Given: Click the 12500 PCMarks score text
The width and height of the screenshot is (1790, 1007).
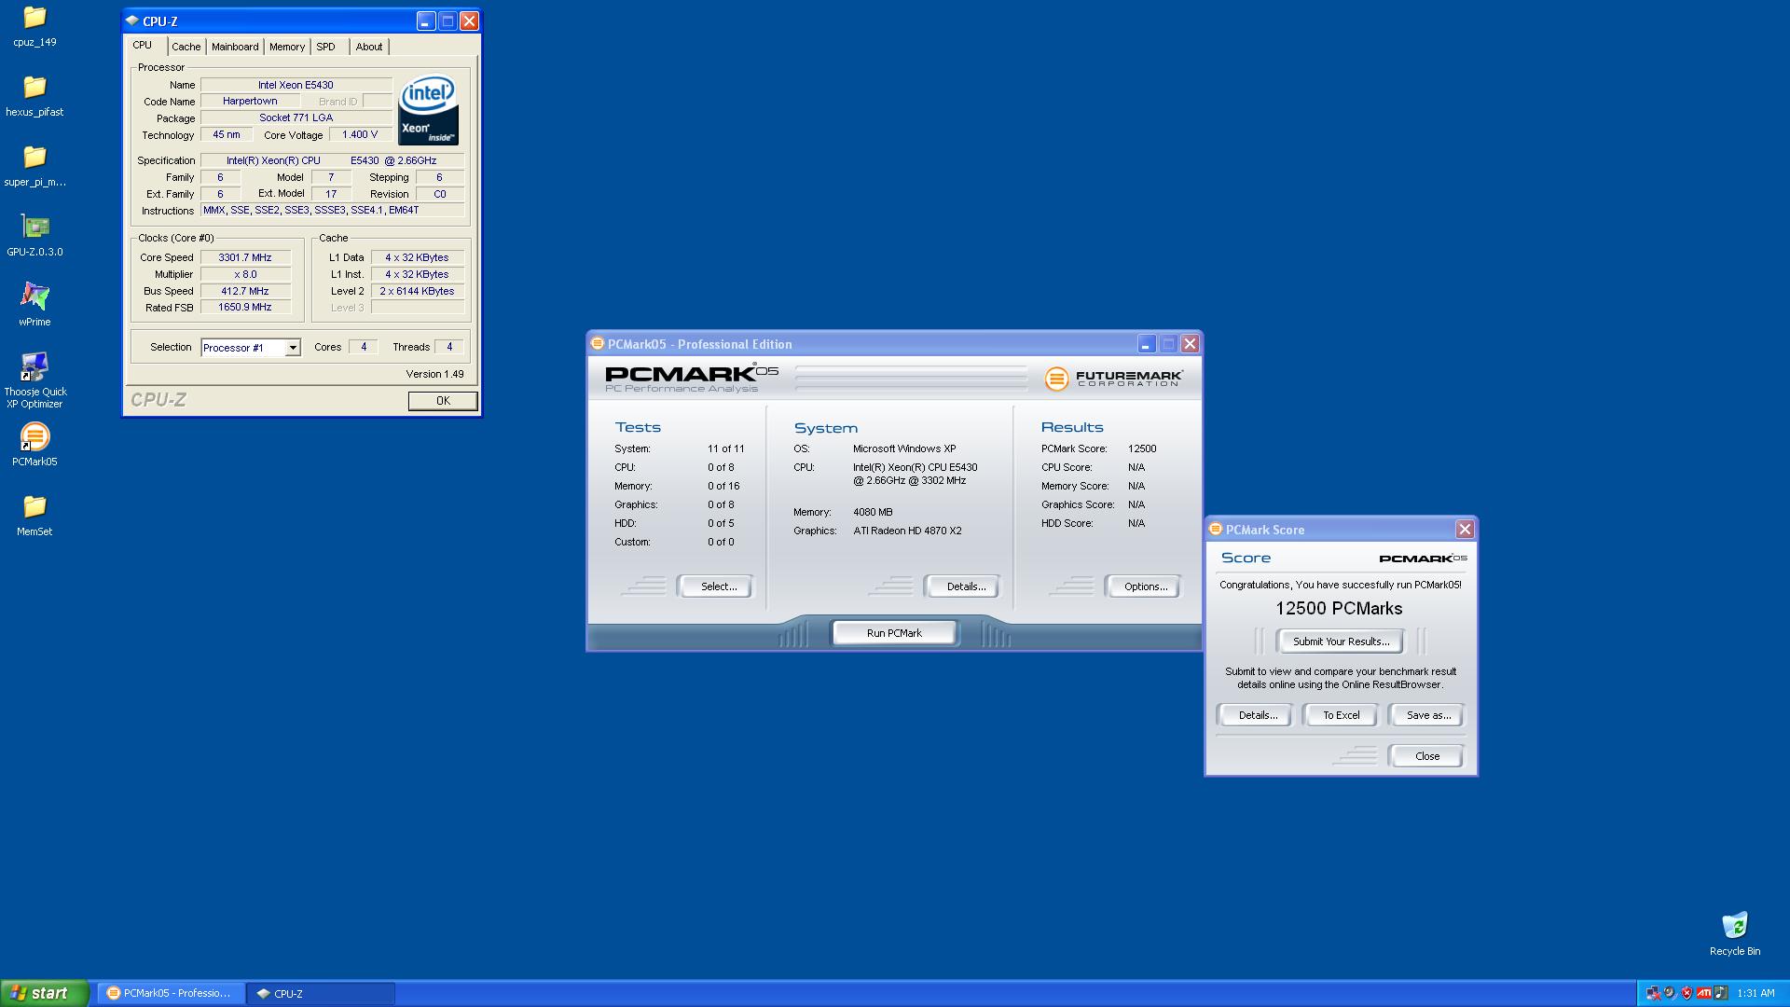Looking at the screenshot, I should point(1339,609).
